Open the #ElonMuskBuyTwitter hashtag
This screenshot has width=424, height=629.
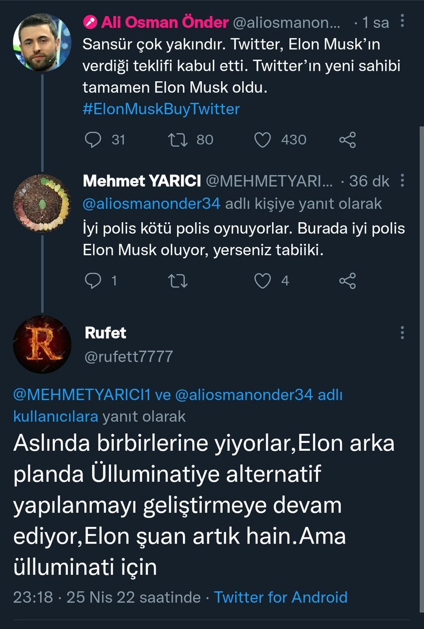[161, 109]
